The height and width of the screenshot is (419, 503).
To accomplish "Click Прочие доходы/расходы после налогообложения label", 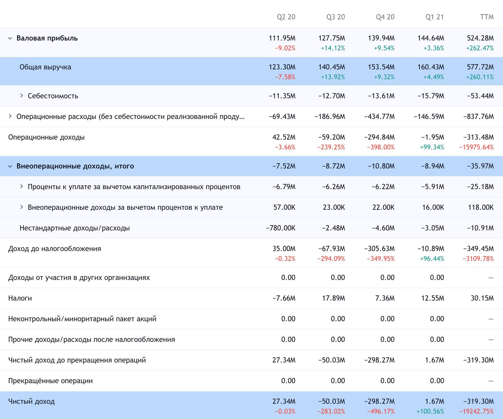I will pyautogui.click(x=92, y=340).
